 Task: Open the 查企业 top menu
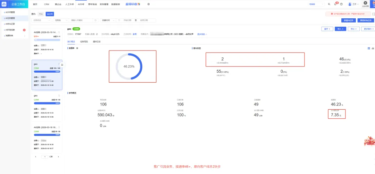coord(58,4)
